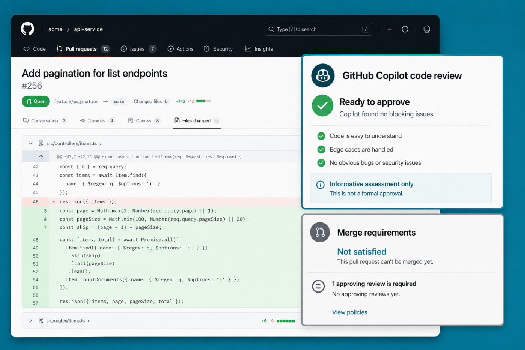525x350 pixels.
Task: Click the Not satisfied status text
Action: (362, 252)
